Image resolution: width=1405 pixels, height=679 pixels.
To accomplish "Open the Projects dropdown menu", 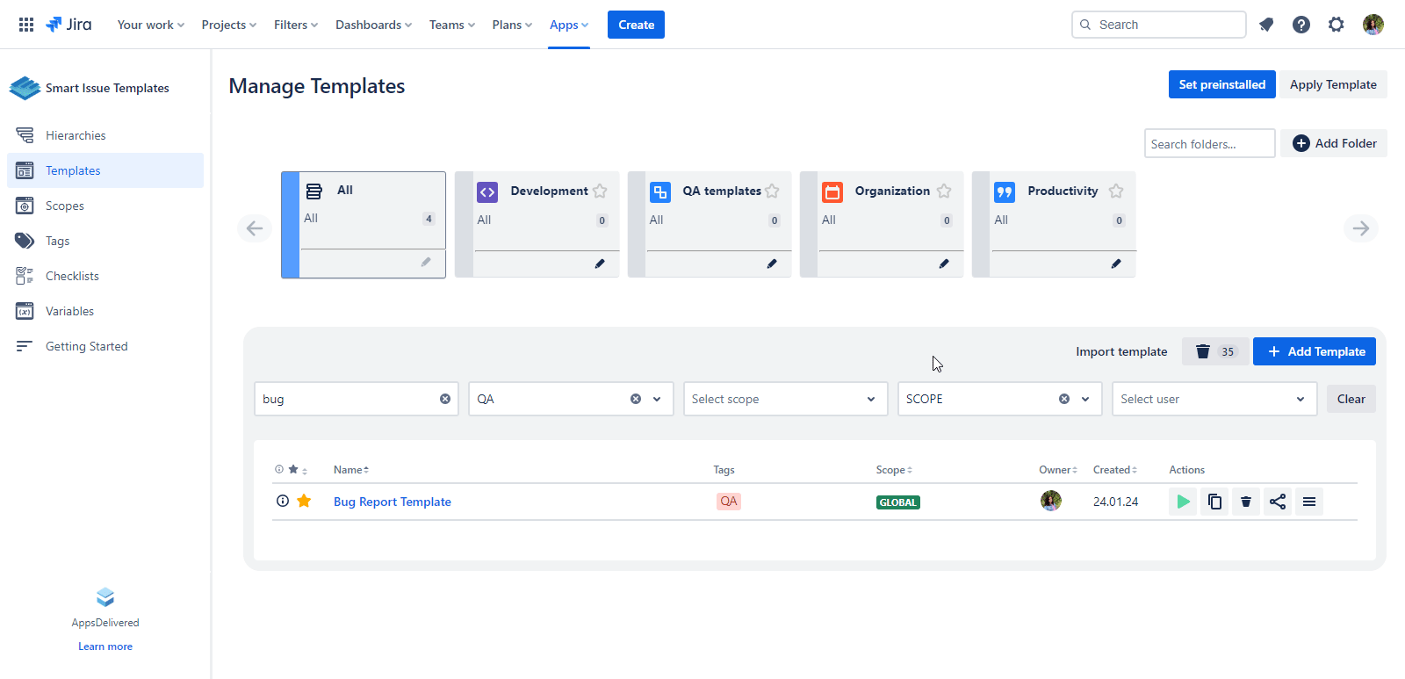I will point(228,25).
